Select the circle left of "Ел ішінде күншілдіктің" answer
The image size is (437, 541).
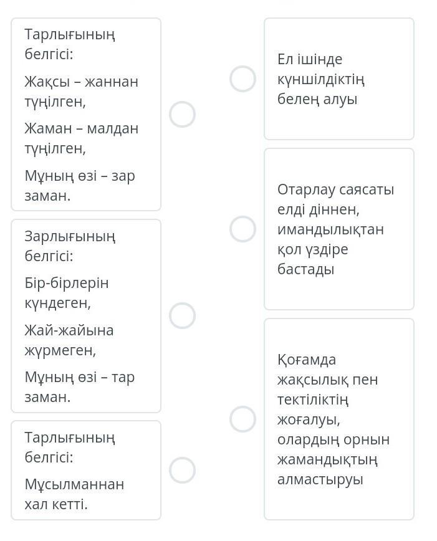pos(243,79)
